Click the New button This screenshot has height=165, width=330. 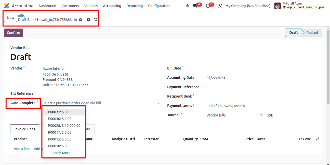[x=11, y=18]
